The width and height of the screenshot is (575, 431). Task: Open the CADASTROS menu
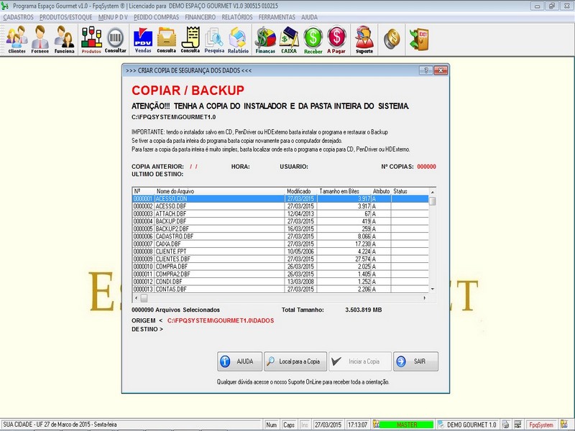click(19, 17)
